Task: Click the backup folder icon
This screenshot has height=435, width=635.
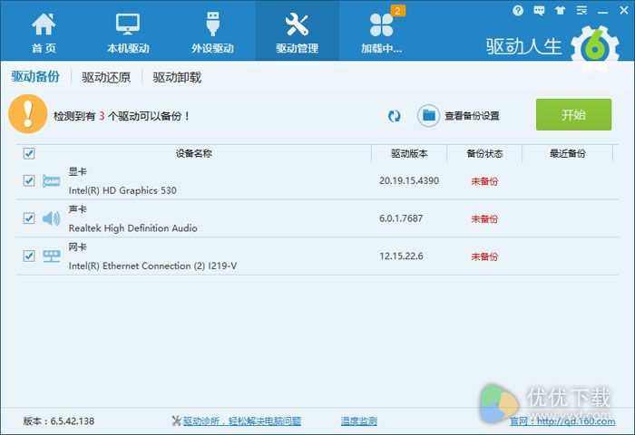Action: (428, 116)
